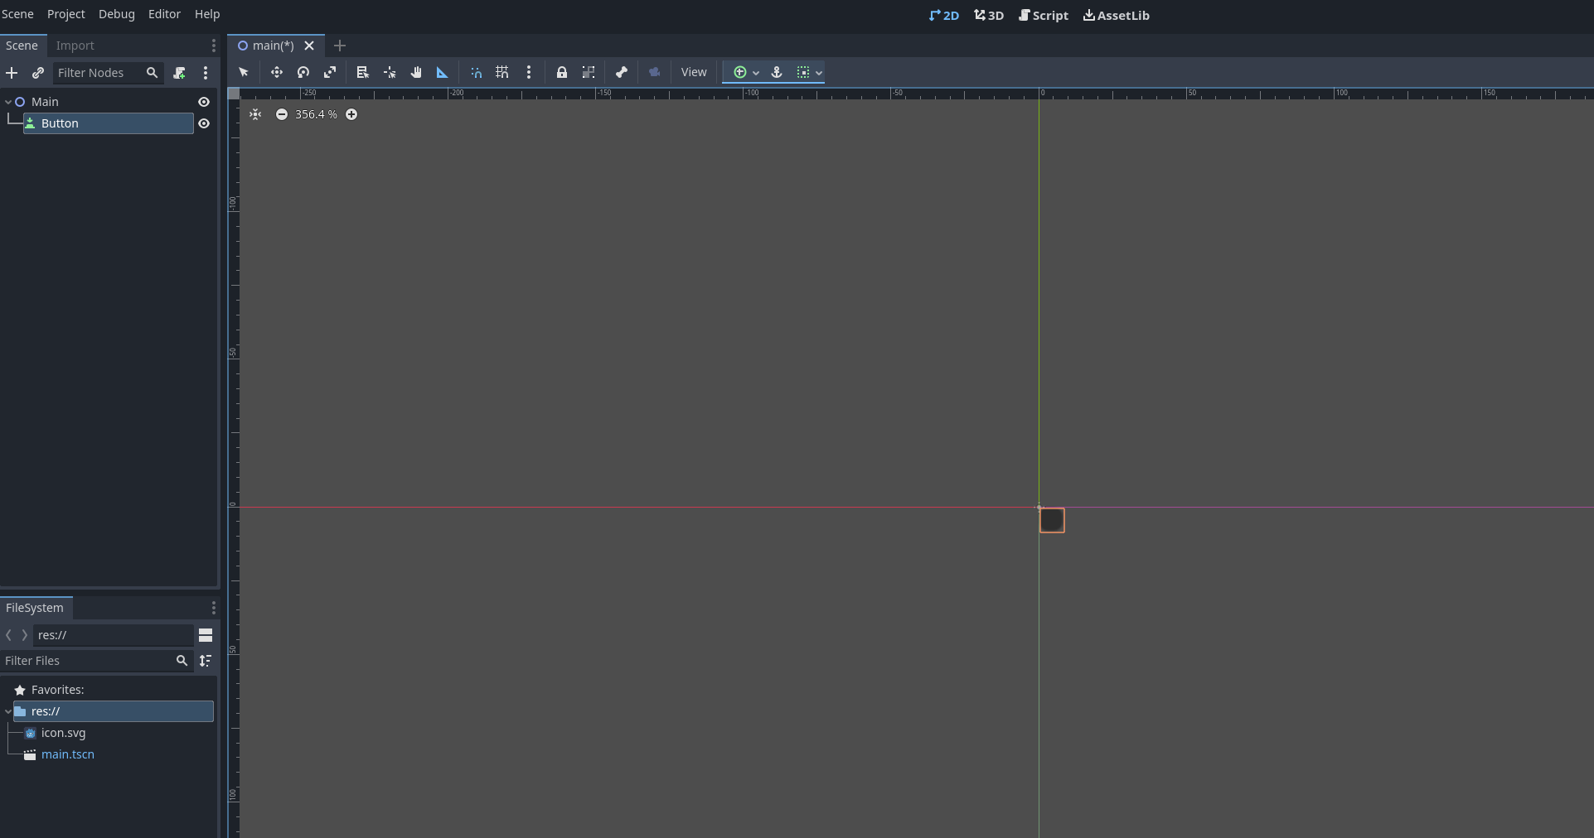Select the Move tool
This screenshot has width=1594, height=838.
tap(276, 73)
